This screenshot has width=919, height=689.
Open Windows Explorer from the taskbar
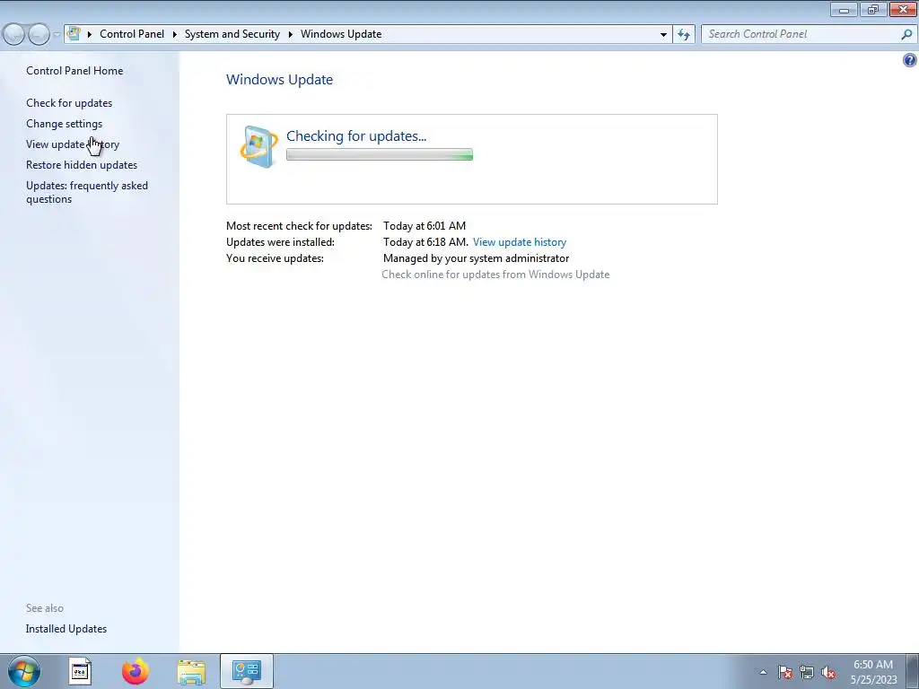tap(191, 671)
